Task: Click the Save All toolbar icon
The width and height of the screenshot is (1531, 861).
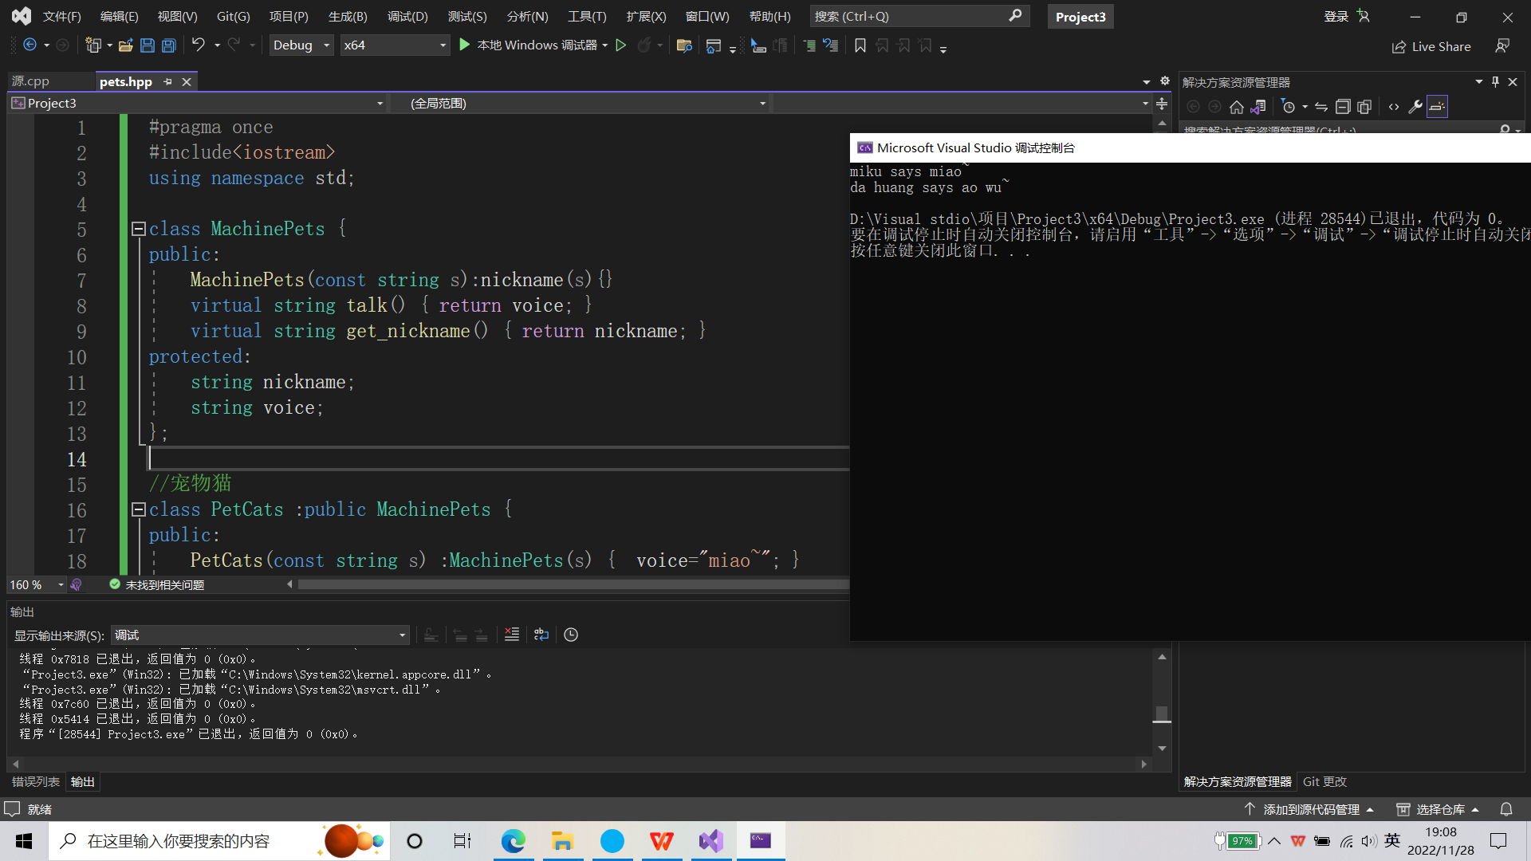Action: point(169,45)
